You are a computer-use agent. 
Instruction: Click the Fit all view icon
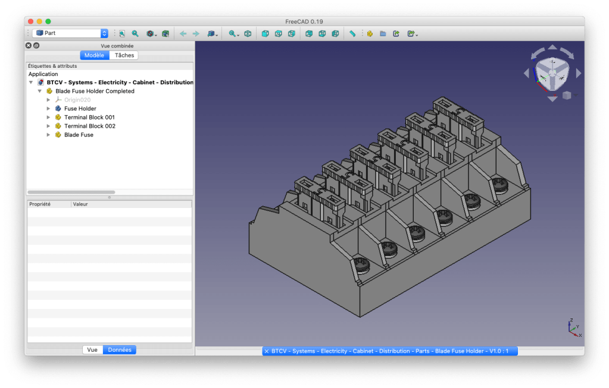(121, 34)
